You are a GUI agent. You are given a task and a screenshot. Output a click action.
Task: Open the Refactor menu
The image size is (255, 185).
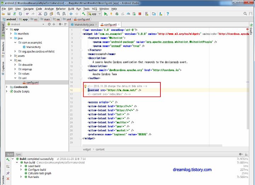(61, 9)
